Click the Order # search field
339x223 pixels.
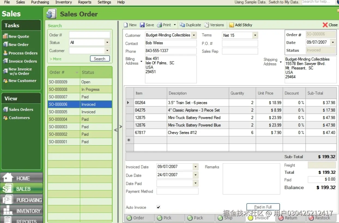click(x=89, y=35)
